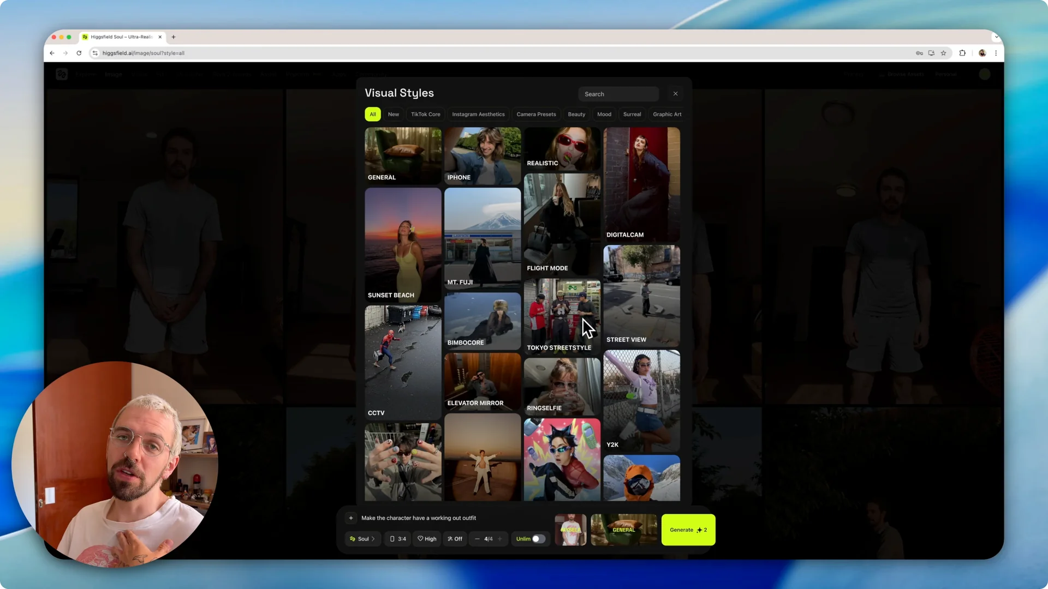This screenshot has width=1048, height=589.
Task: Click the Generate button
Action: (x=688, y=530)
